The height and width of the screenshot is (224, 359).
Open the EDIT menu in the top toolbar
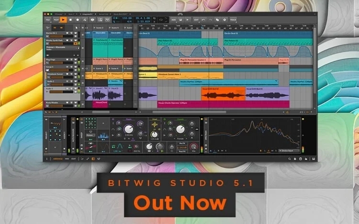[x=196, y=20]
